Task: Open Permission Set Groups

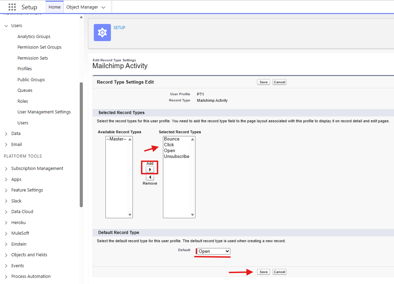Action: coord(39,47)
